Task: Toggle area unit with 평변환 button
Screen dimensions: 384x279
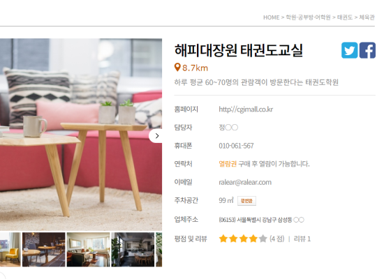Action: (246, 201)
